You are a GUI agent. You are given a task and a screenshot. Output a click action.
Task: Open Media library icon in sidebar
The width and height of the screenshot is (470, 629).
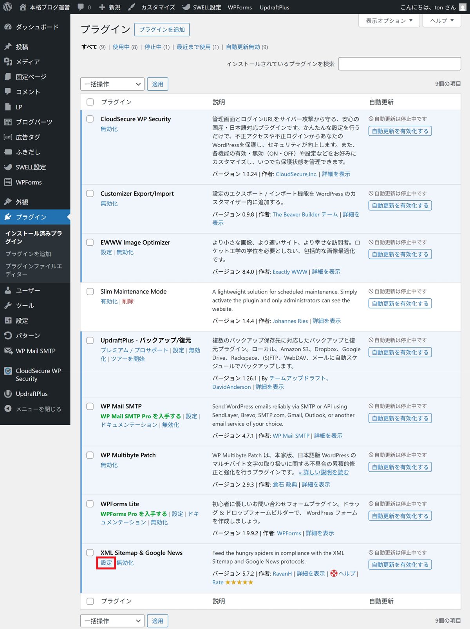coord(8,62)
